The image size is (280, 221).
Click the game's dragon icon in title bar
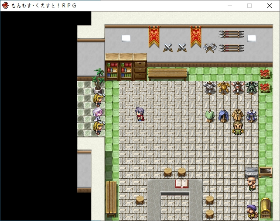click(x=5, y=6)
